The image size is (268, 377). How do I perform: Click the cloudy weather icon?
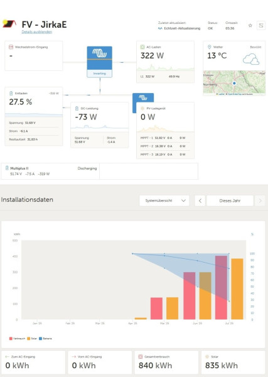click(251, 59)
